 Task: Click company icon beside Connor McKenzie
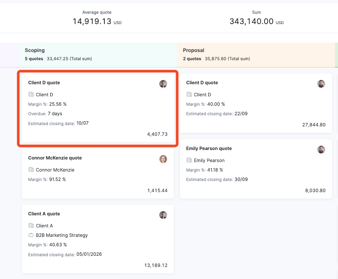[31, 170]
